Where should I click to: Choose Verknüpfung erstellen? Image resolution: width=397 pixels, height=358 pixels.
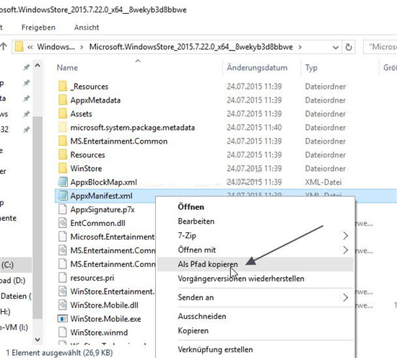tap(215, 349)
